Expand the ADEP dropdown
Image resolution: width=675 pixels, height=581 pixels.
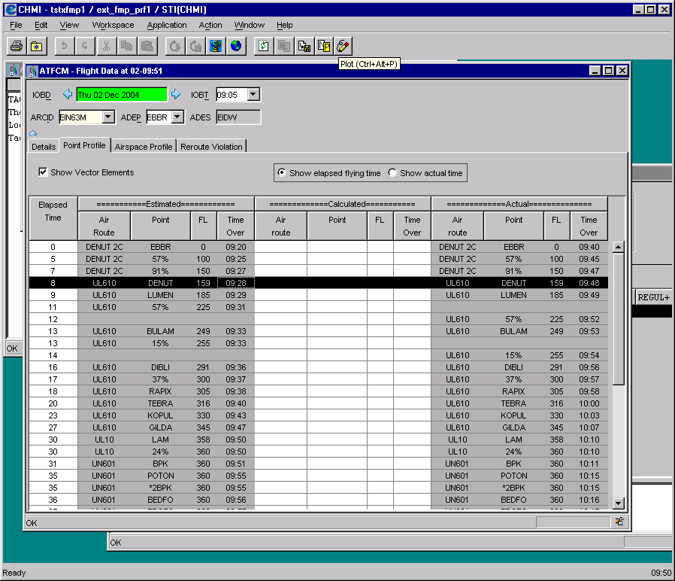tap(177, 117)
